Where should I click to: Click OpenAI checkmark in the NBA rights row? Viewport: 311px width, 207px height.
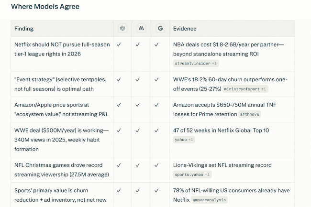(x=119, y=44)
